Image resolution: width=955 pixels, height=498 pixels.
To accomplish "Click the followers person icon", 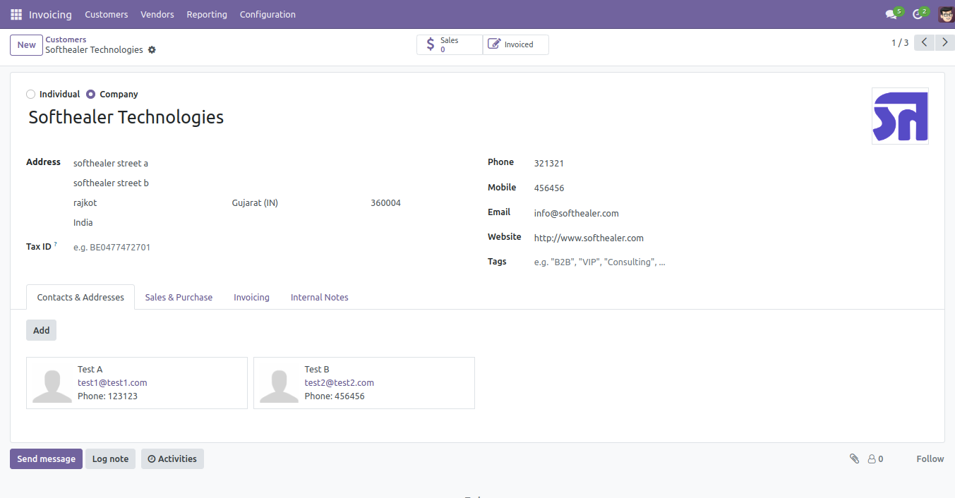I will click(872, 458).
